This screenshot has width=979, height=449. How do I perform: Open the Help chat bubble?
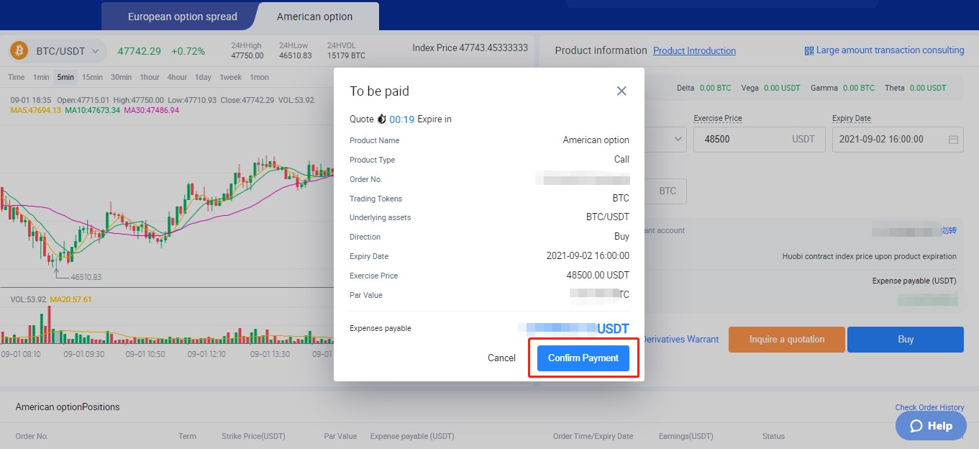pyautogui.click(x=931, y=426)
